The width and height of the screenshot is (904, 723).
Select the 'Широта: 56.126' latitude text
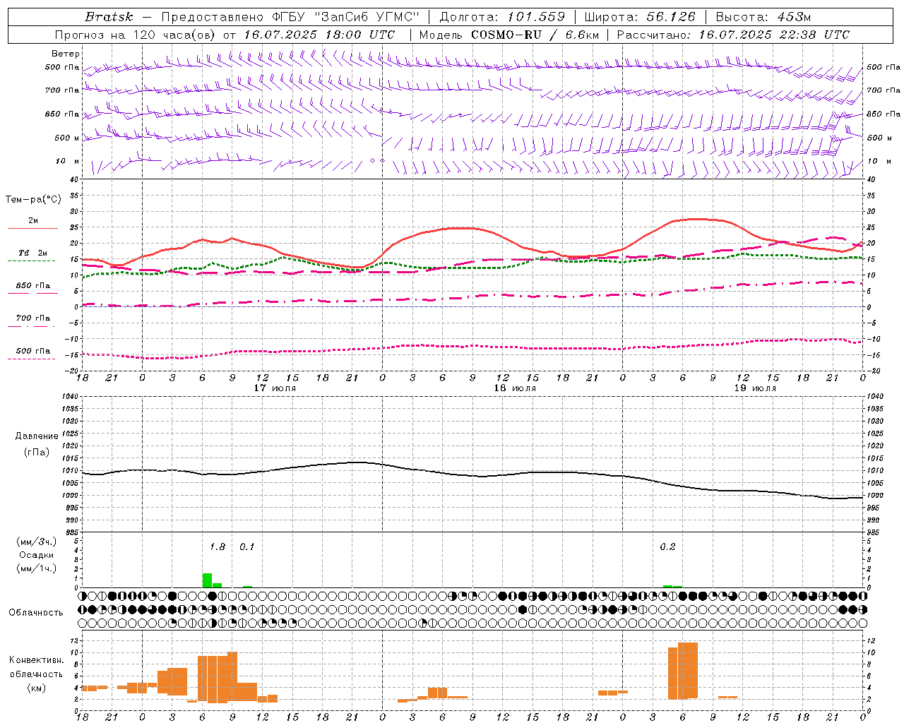click(x=640, y=17)
